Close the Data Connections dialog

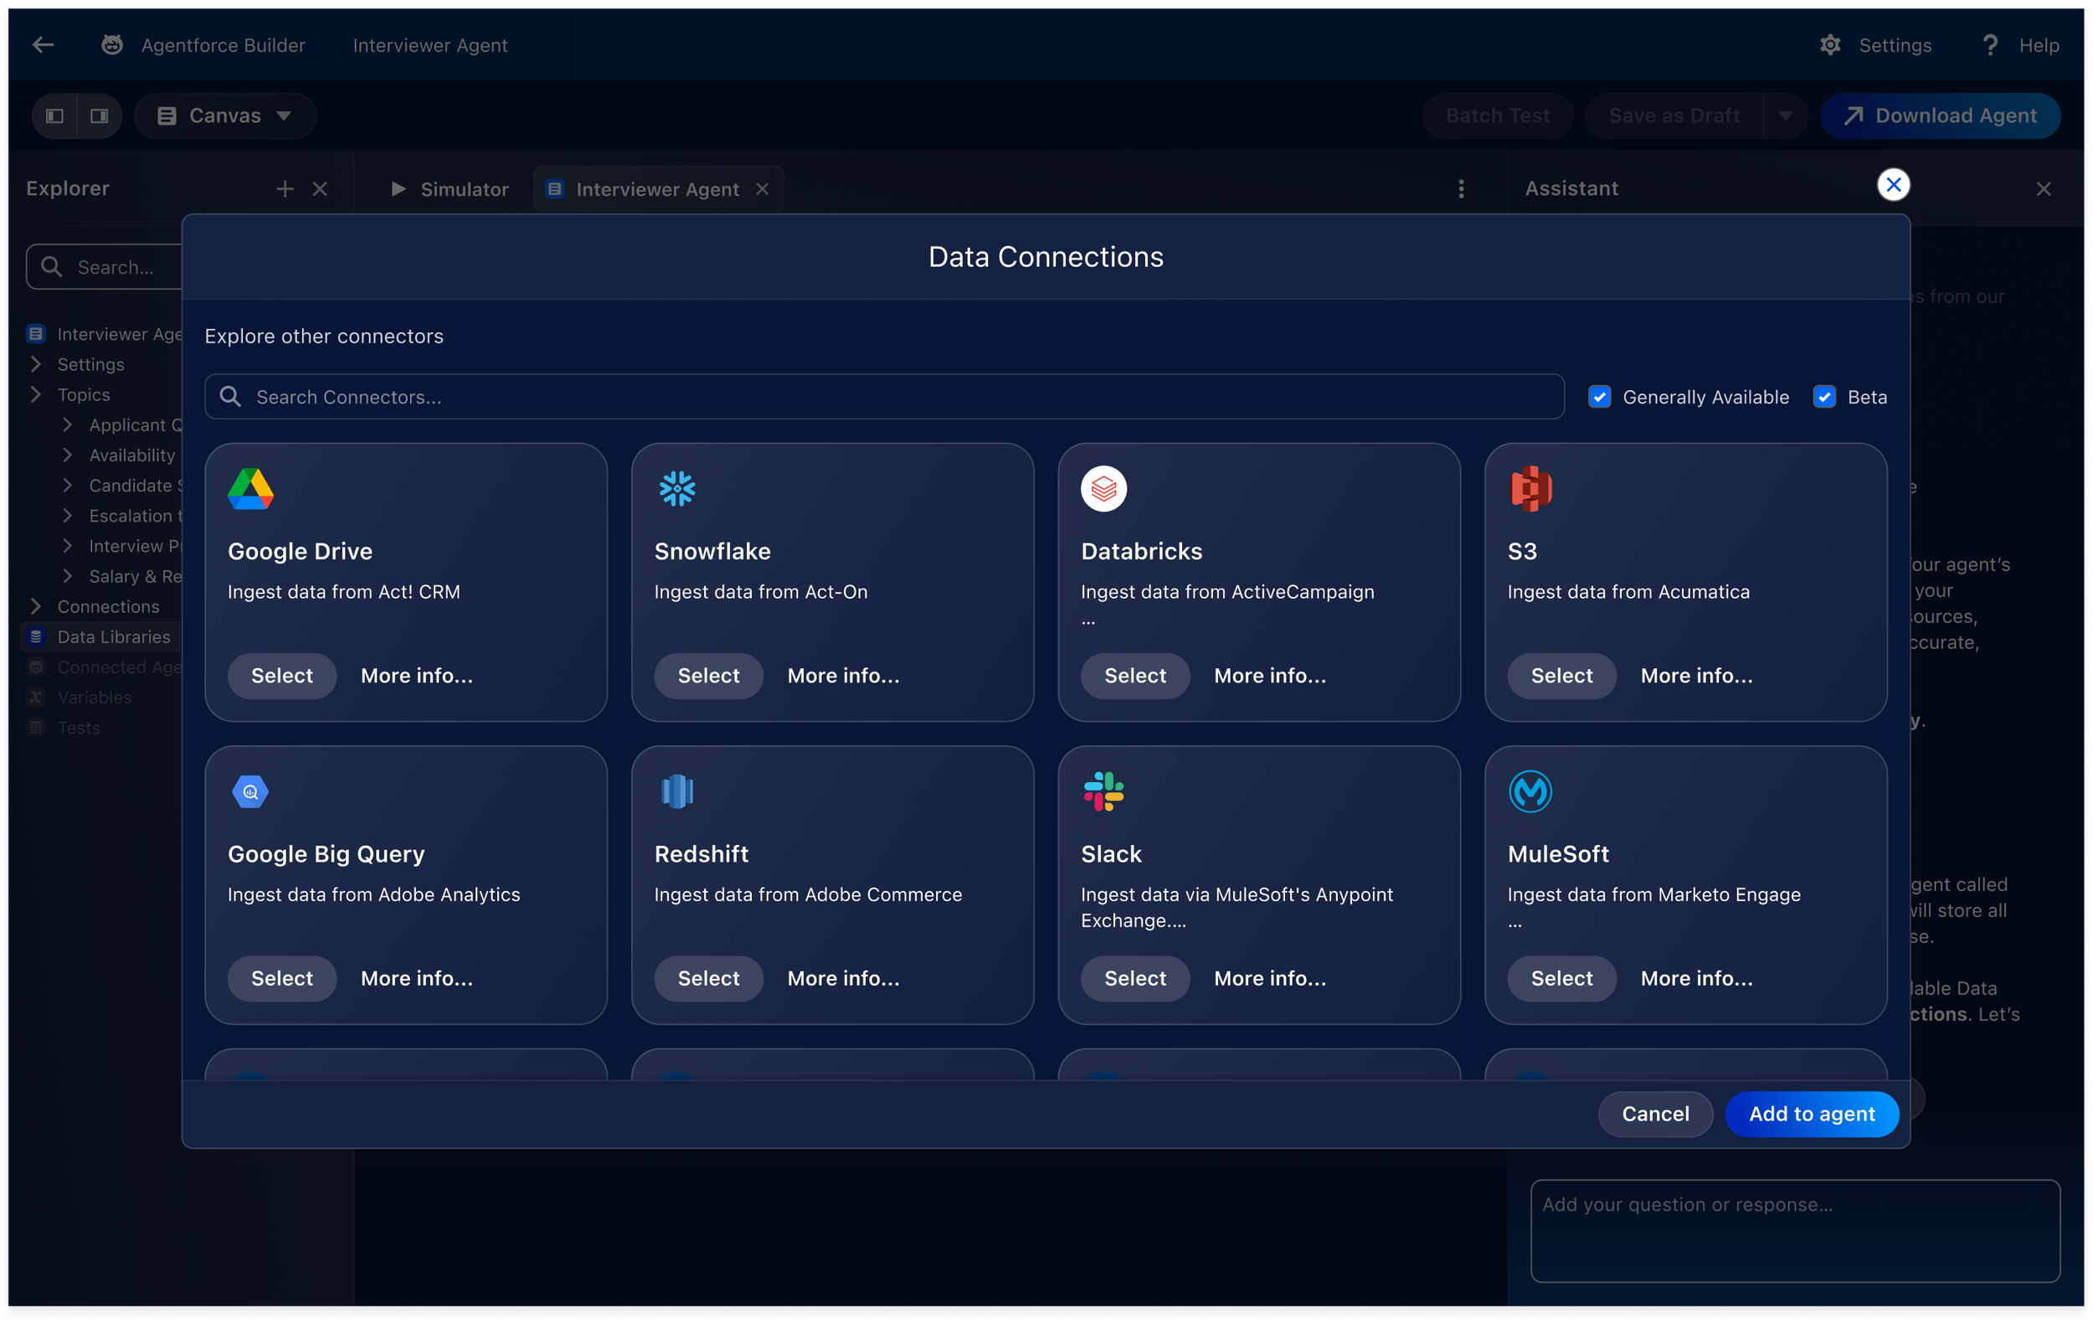pyautogui.click(x=1893, y=184)
